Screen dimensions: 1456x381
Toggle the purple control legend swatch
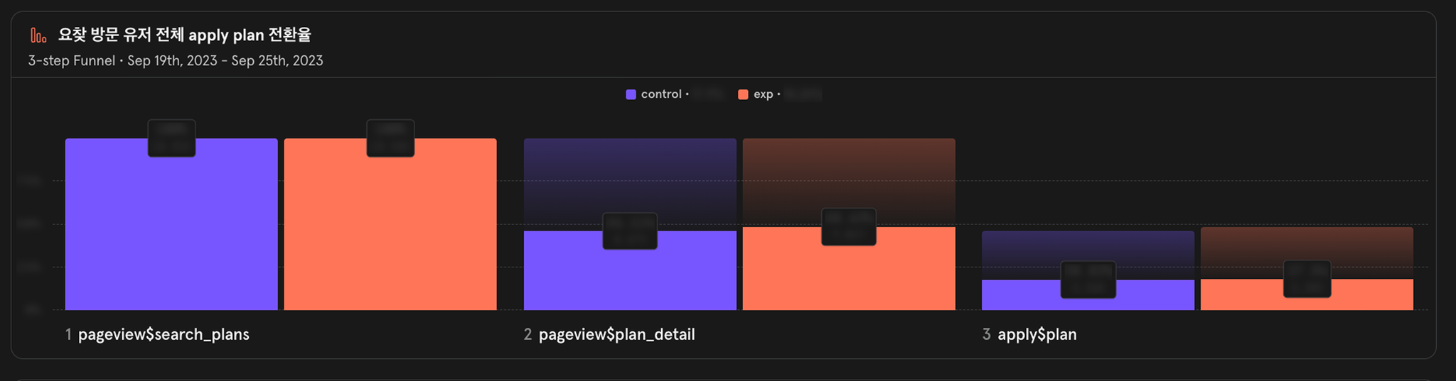tap(631, 94)
